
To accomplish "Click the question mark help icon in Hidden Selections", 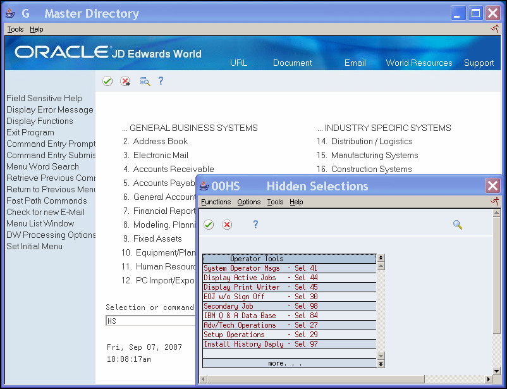I will [255, 225].
